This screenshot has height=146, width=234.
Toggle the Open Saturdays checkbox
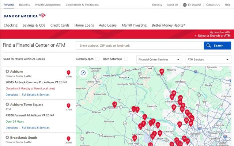point(126,59)
